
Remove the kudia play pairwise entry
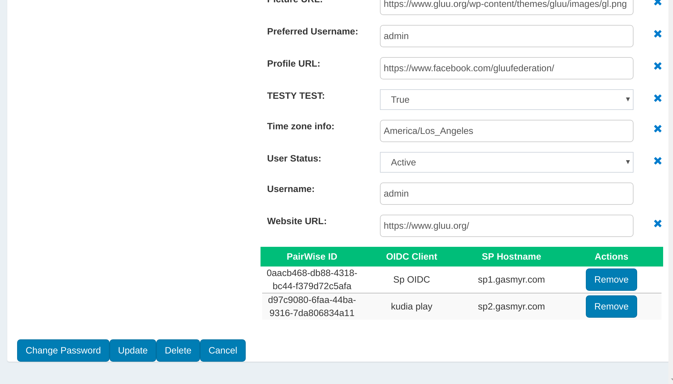611,306
